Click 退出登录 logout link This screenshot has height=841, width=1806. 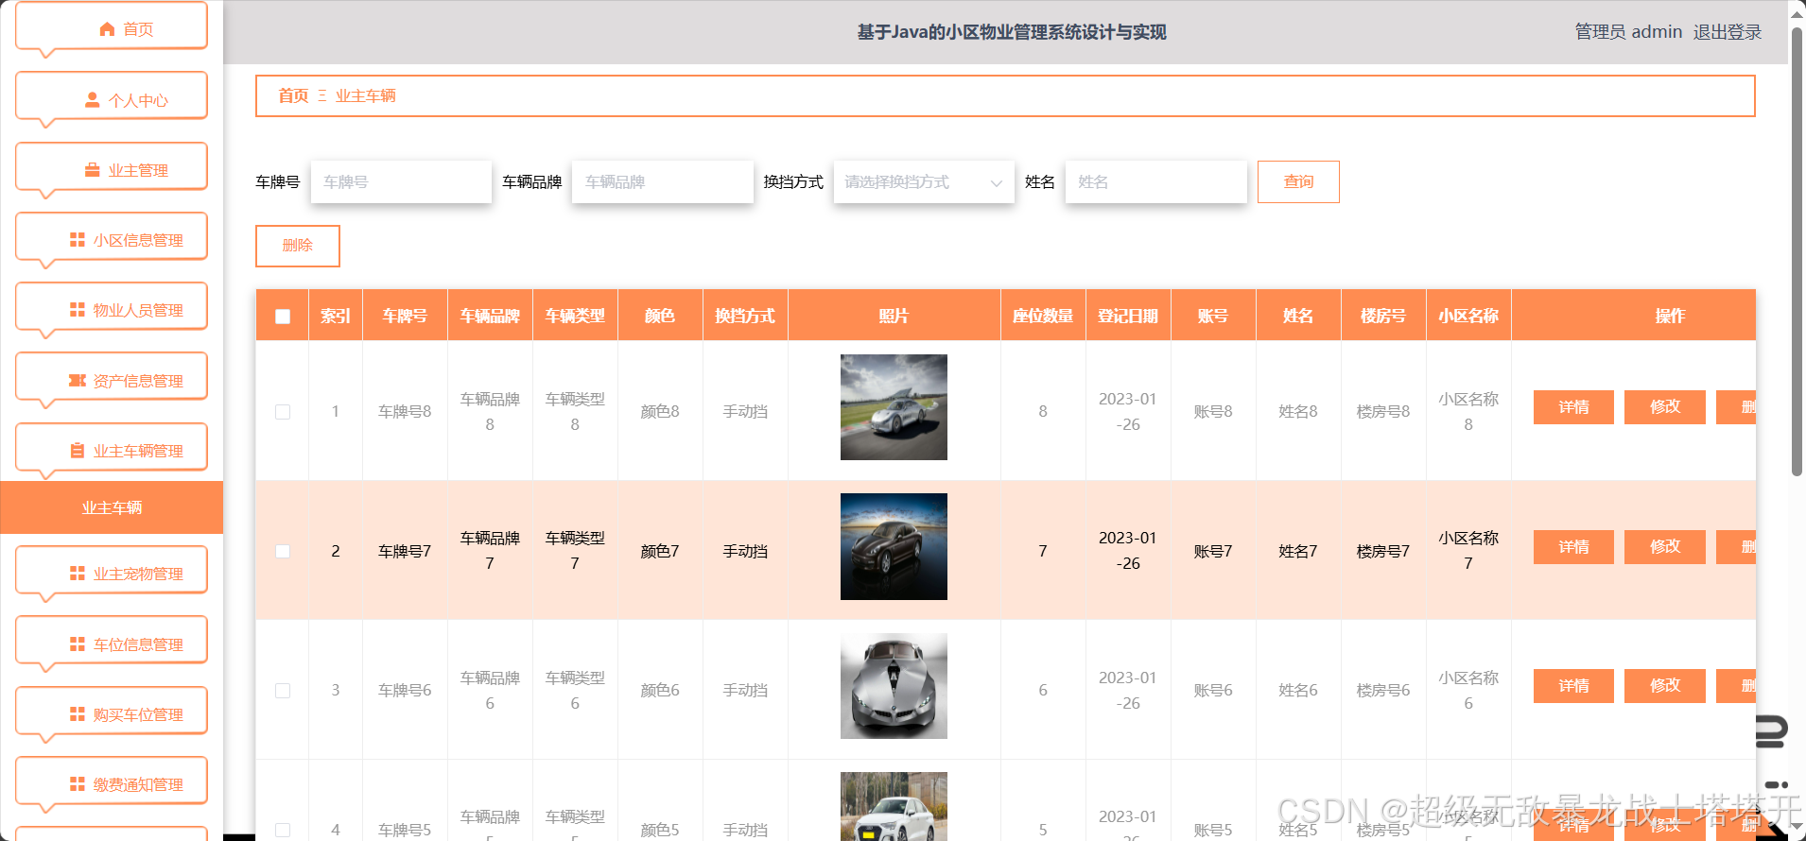point(1728,32)
